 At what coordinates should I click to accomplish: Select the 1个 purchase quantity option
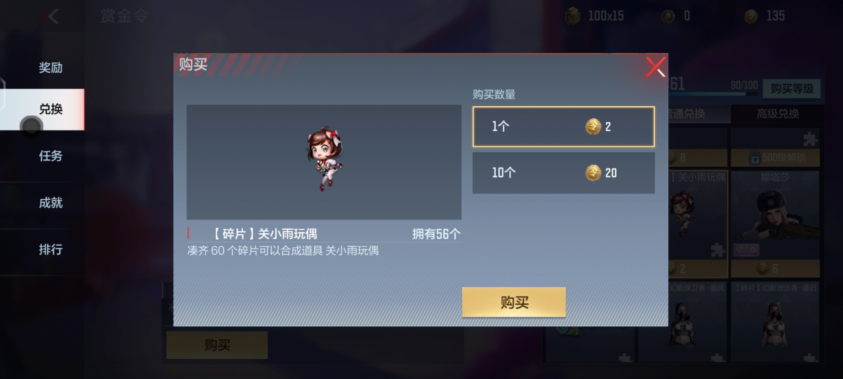[x=563, y=127]
